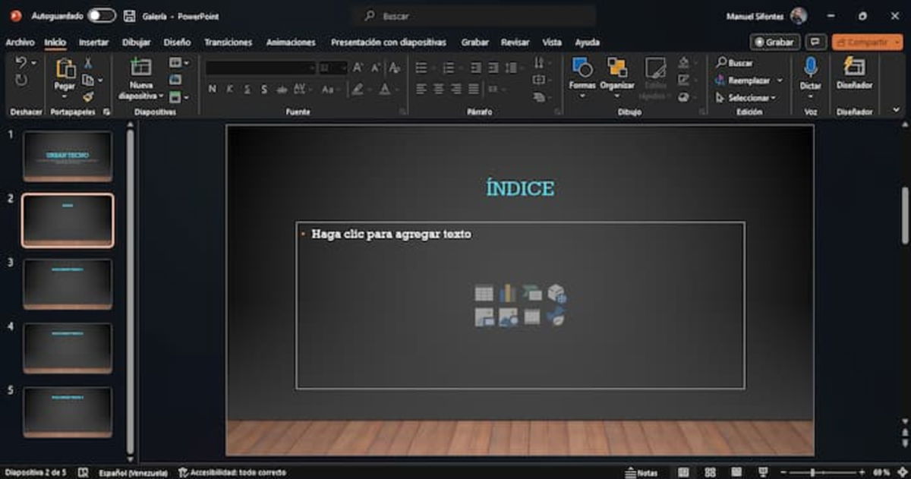Switch to the Insertar ribbon tab

tap(93, 43)
